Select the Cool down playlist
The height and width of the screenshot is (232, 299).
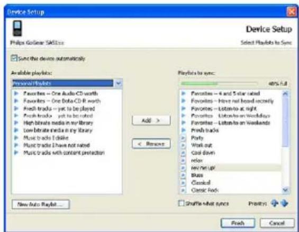203,152
